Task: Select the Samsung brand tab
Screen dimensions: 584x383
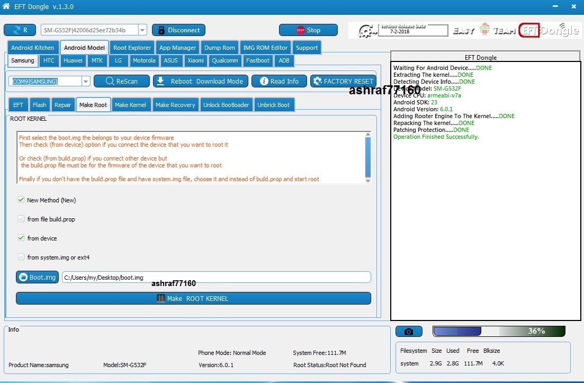Action: (x=23, y=60)
